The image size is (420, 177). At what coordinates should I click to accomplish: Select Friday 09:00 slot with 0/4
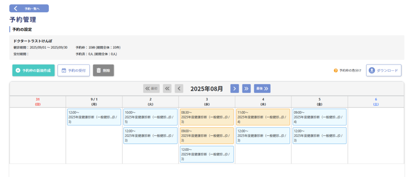click(320, 117)
